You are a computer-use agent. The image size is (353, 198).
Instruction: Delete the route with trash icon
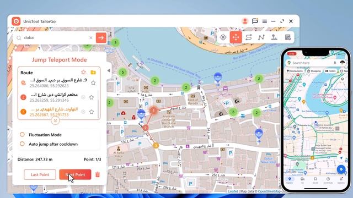(x=98, y=174)
